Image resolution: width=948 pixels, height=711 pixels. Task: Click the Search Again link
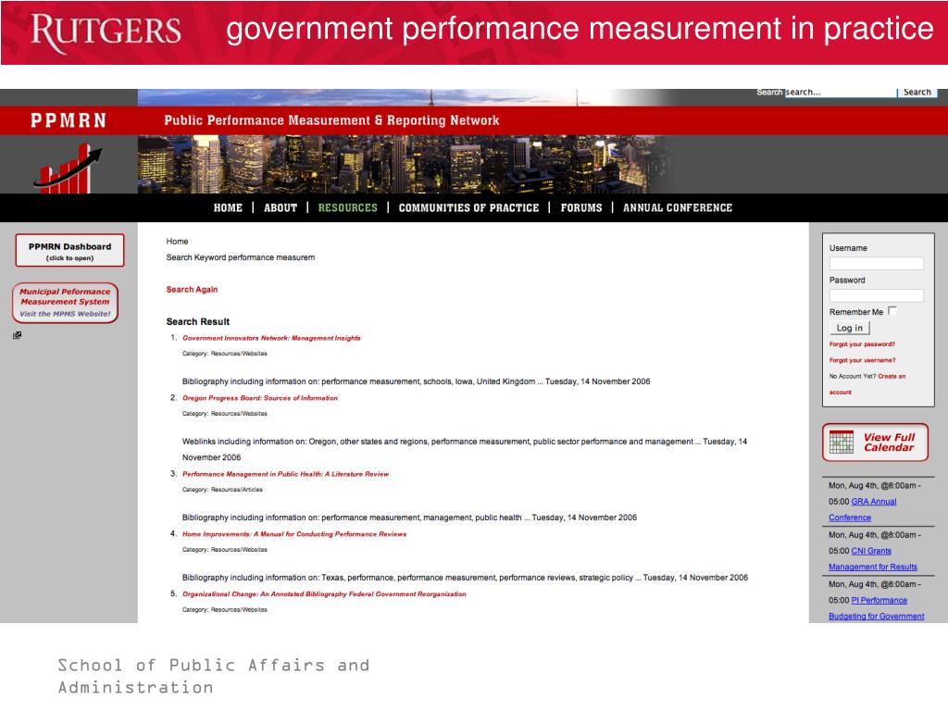pos(192,290)
